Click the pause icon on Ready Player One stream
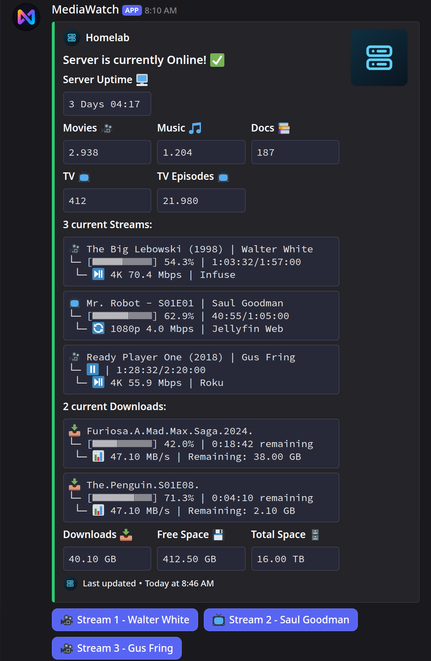The image size is (431, 661). 93,369
